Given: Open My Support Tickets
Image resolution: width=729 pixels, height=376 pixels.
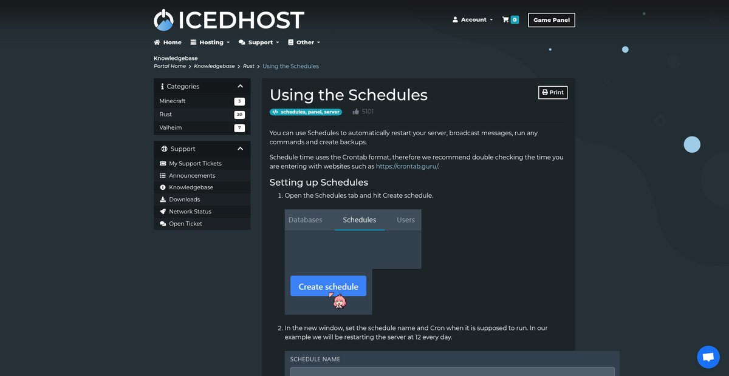Looking at the screenshot, I should click(202, 164).
